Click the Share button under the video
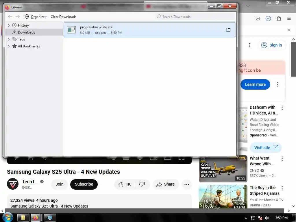Screen dimensions: 296x222 166,184
